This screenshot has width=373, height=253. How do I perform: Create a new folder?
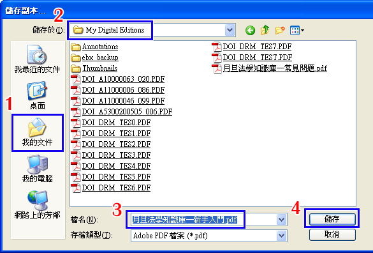[x=280, y=30]
